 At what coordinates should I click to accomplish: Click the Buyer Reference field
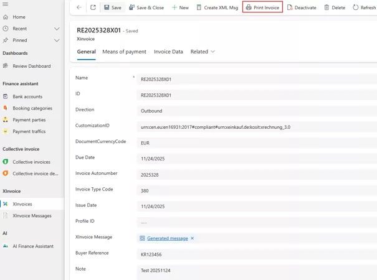pos(257,254)
